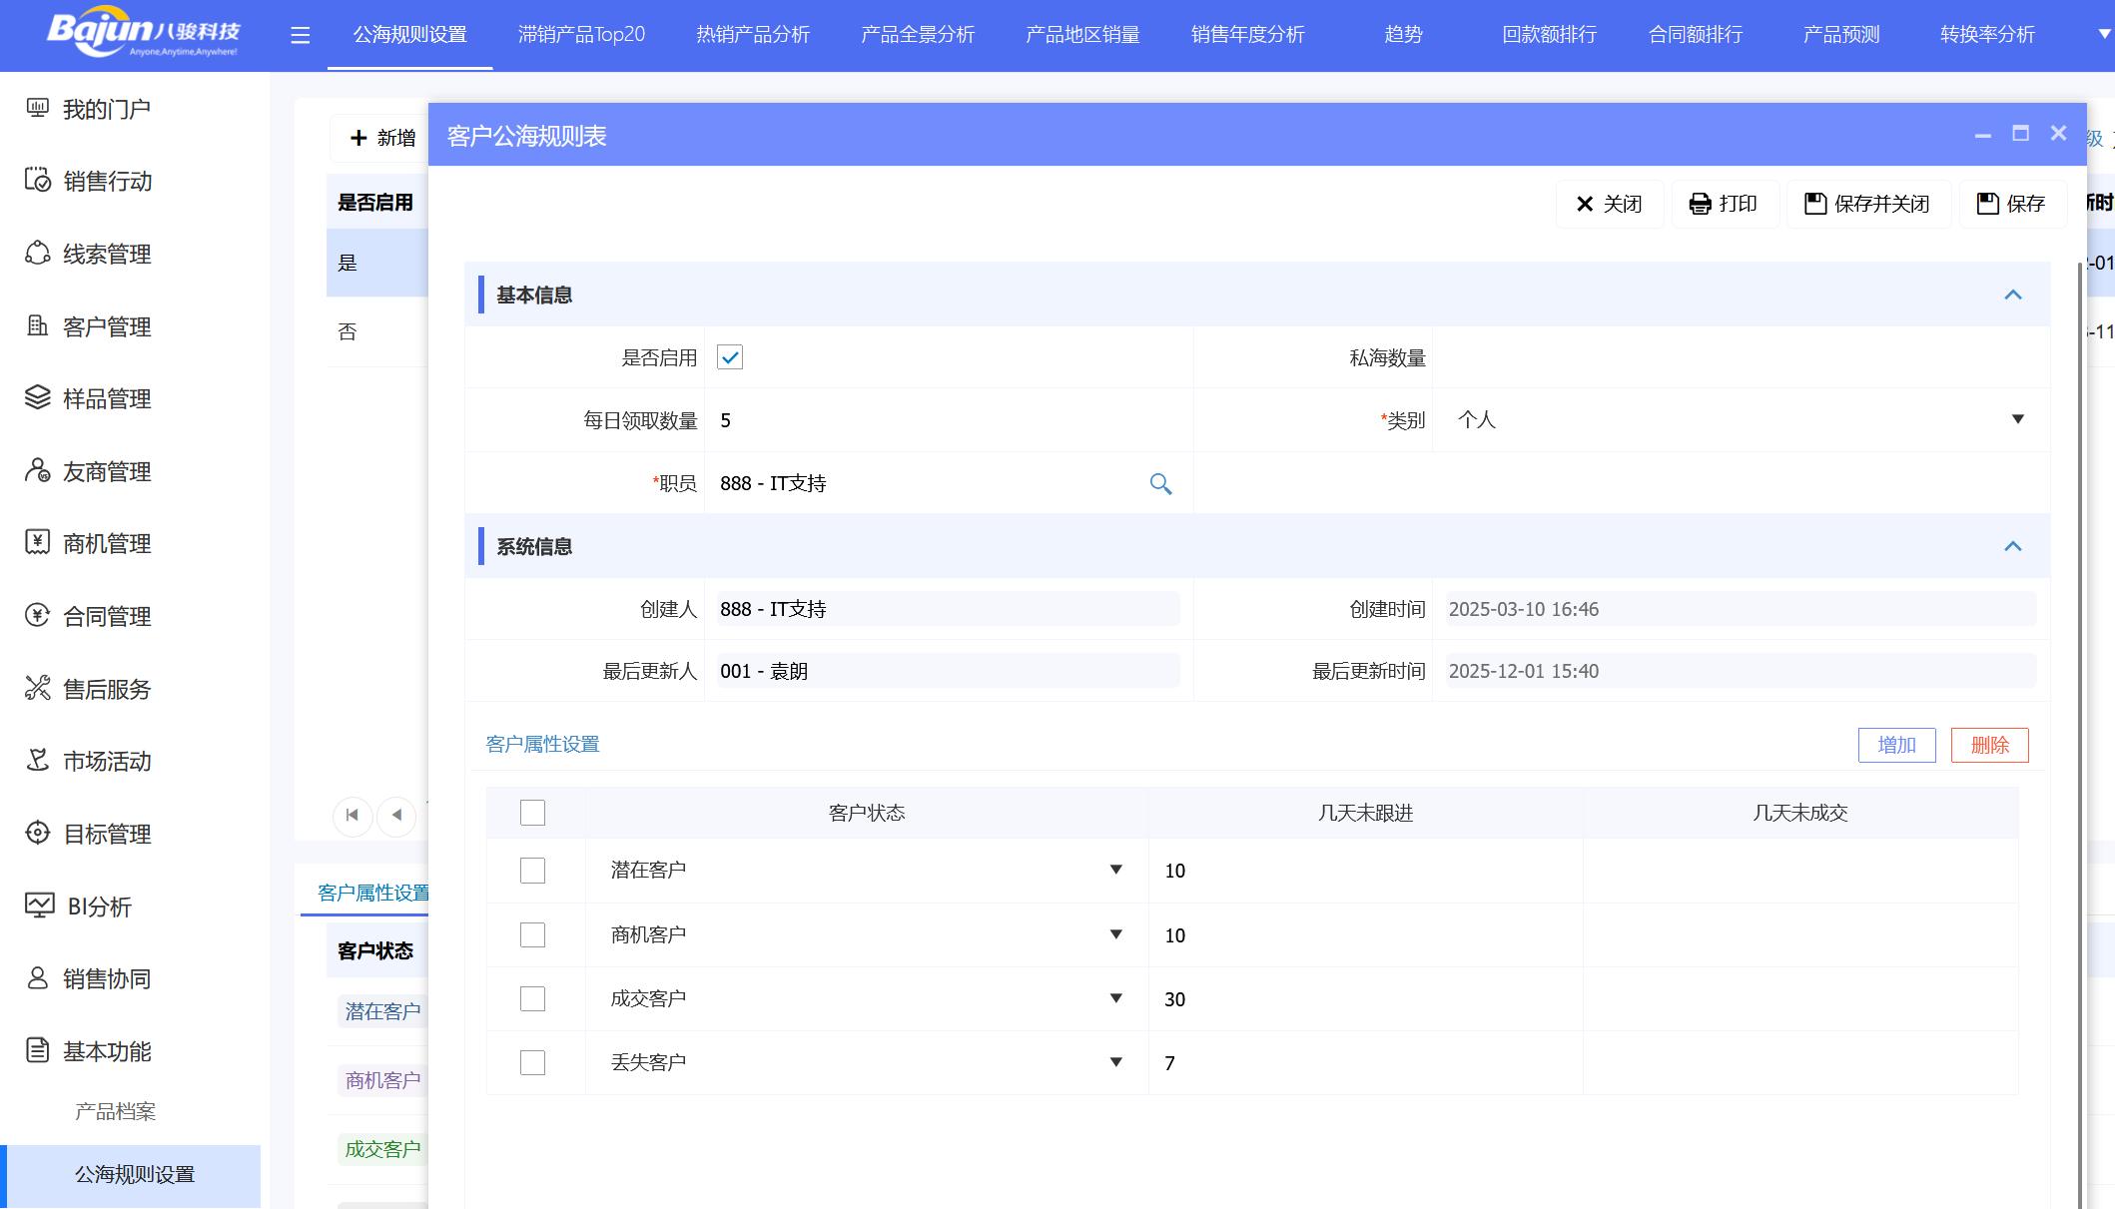2115x1209 pixels.
Task: Switch to the 热销产品分析 tab
Action: [x=751, y=34]
